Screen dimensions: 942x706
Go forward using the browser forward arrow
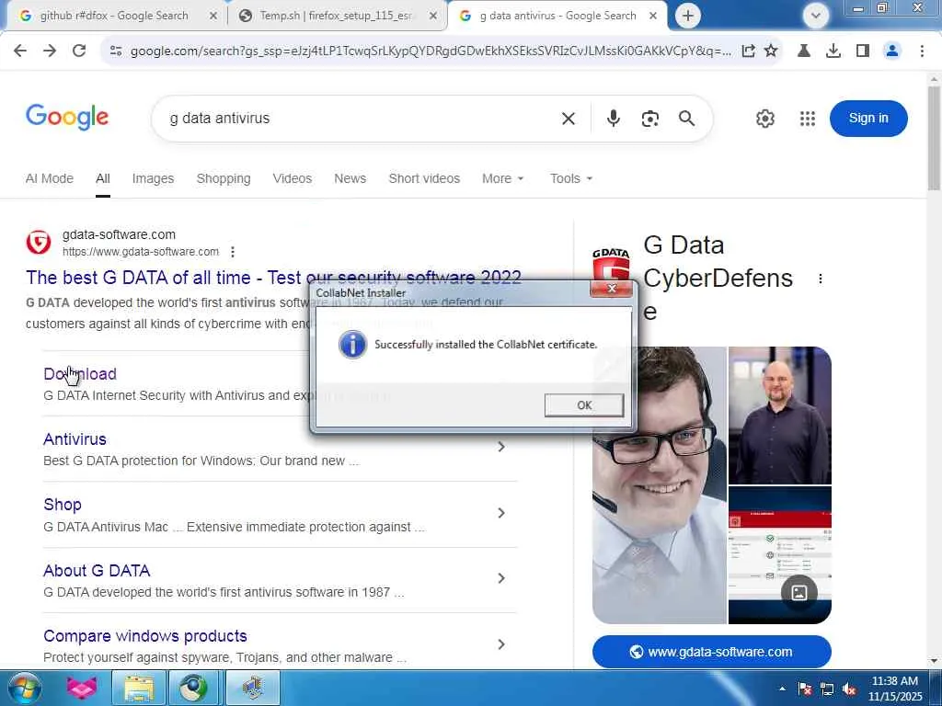(50, 51)
